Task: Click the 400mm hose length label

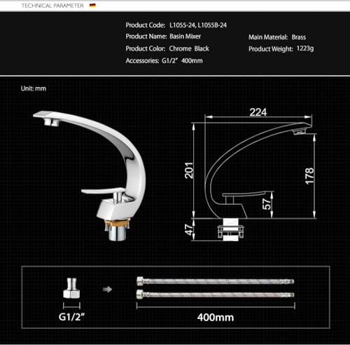Action: (216, 318)
